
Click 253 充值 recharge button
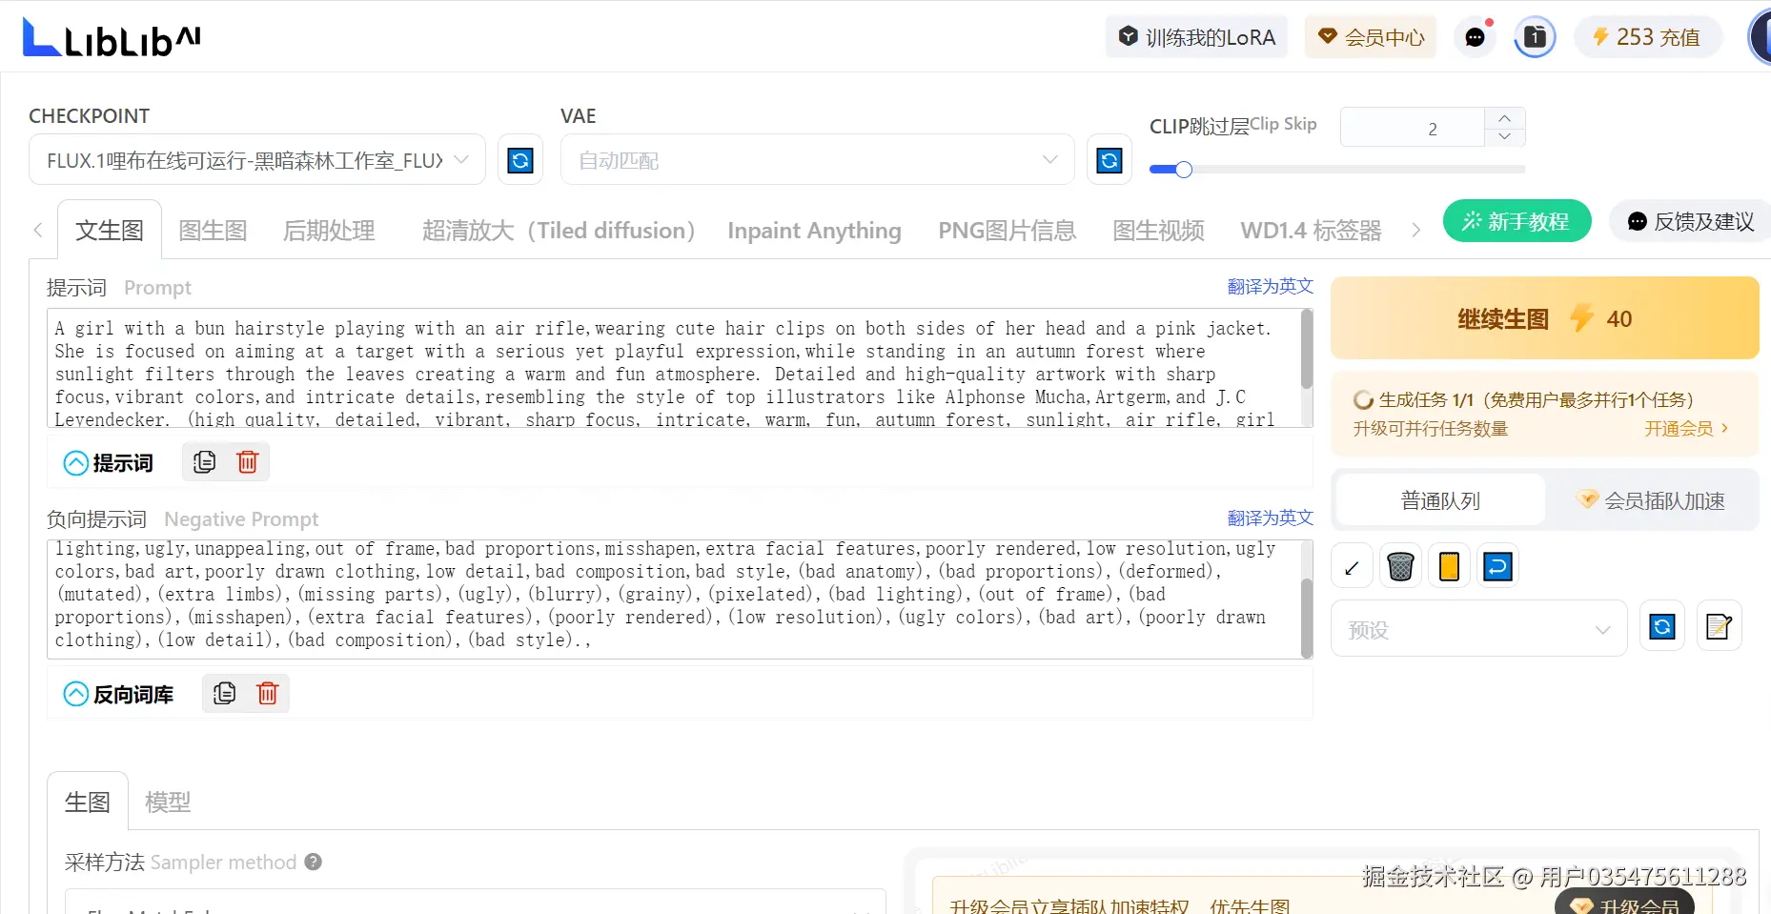[1648, 37]
